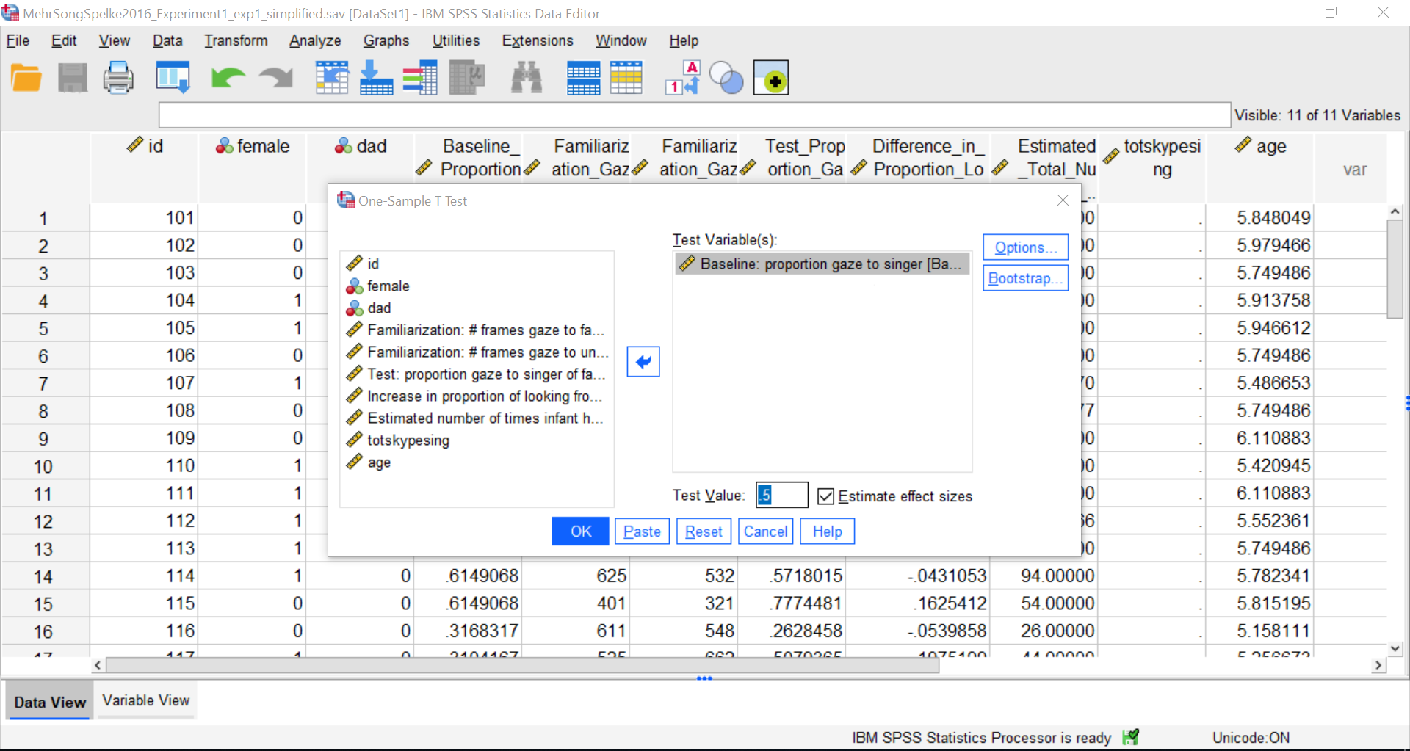Viewport: 1410px width, 751px height.
Task: Open the Analyze menu
Action: (x=315, y=40)
